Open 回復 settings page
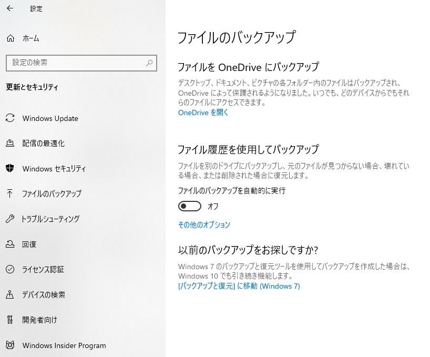The width and height of the screenshot is (430, 357). pos(29,244)
